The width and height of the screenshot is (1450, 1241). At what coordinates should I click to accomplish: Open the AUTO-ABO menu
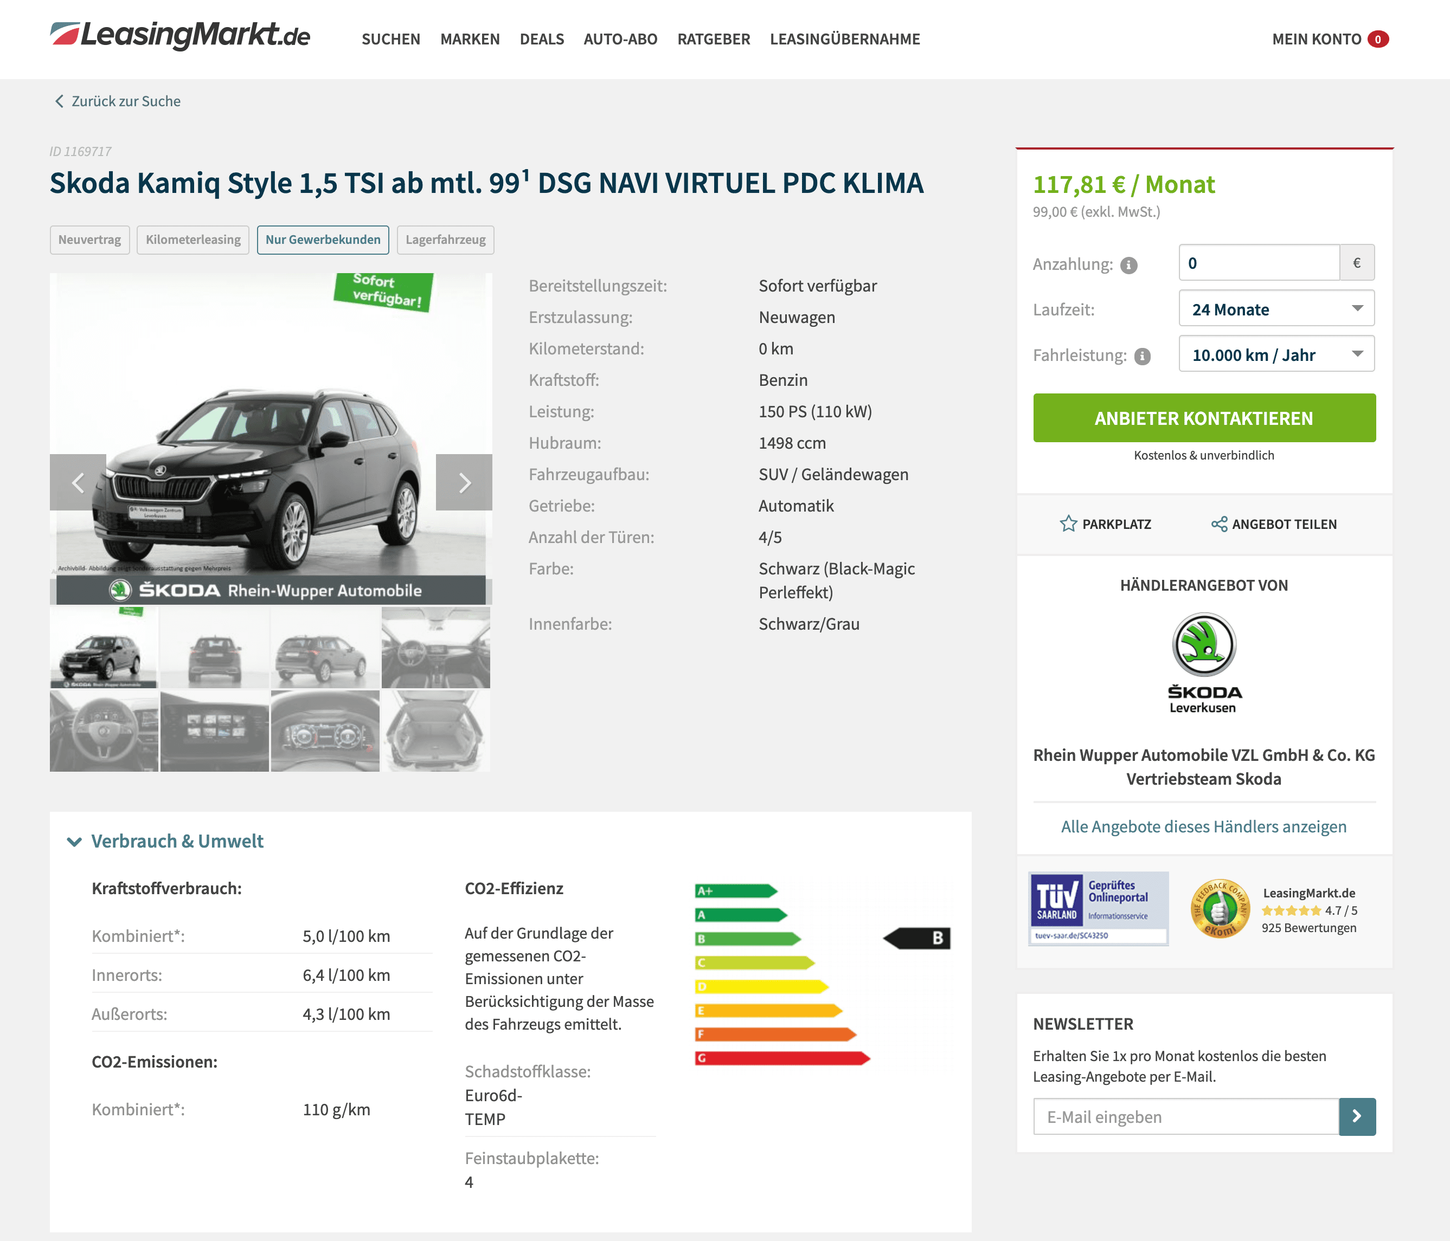621,39
